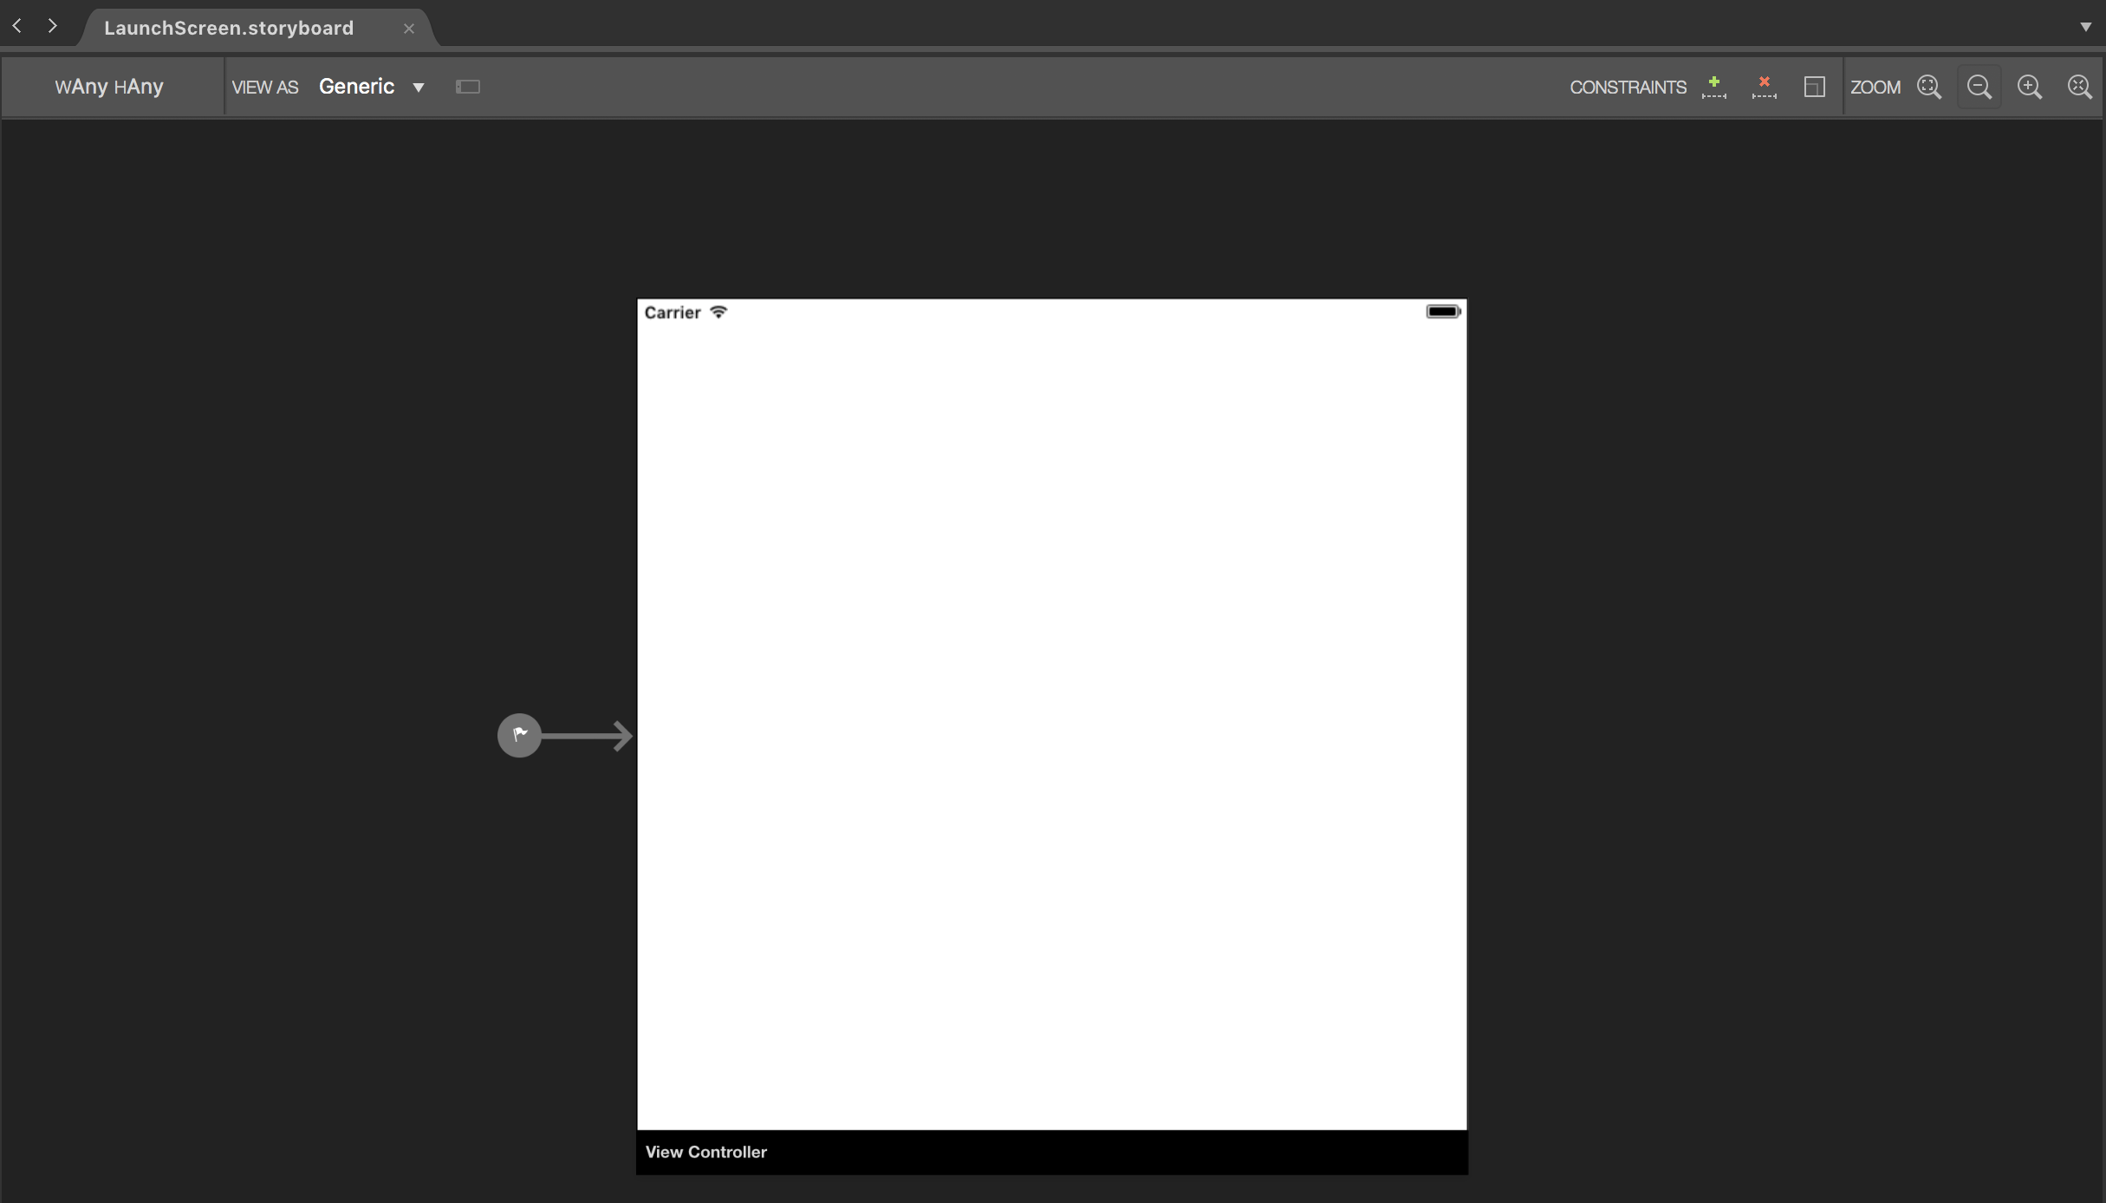The width and height of the screenshot is (2106, 1203).
Task: Select the View Controller title bar
Action: pos(1051,1152)
